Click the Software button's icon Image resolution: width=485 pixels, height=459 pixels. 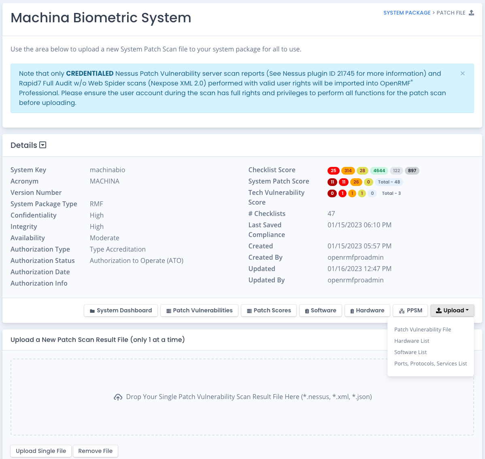[x=307, y=311]
